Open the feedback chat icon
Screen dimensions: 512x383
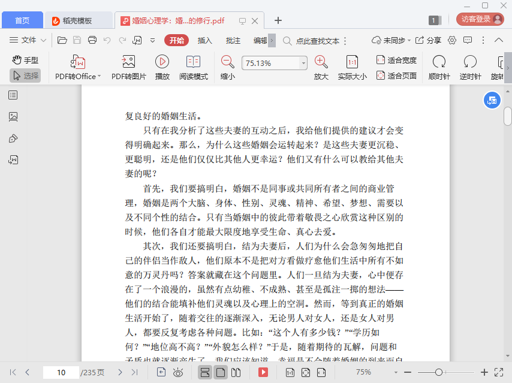click(468, 40)
